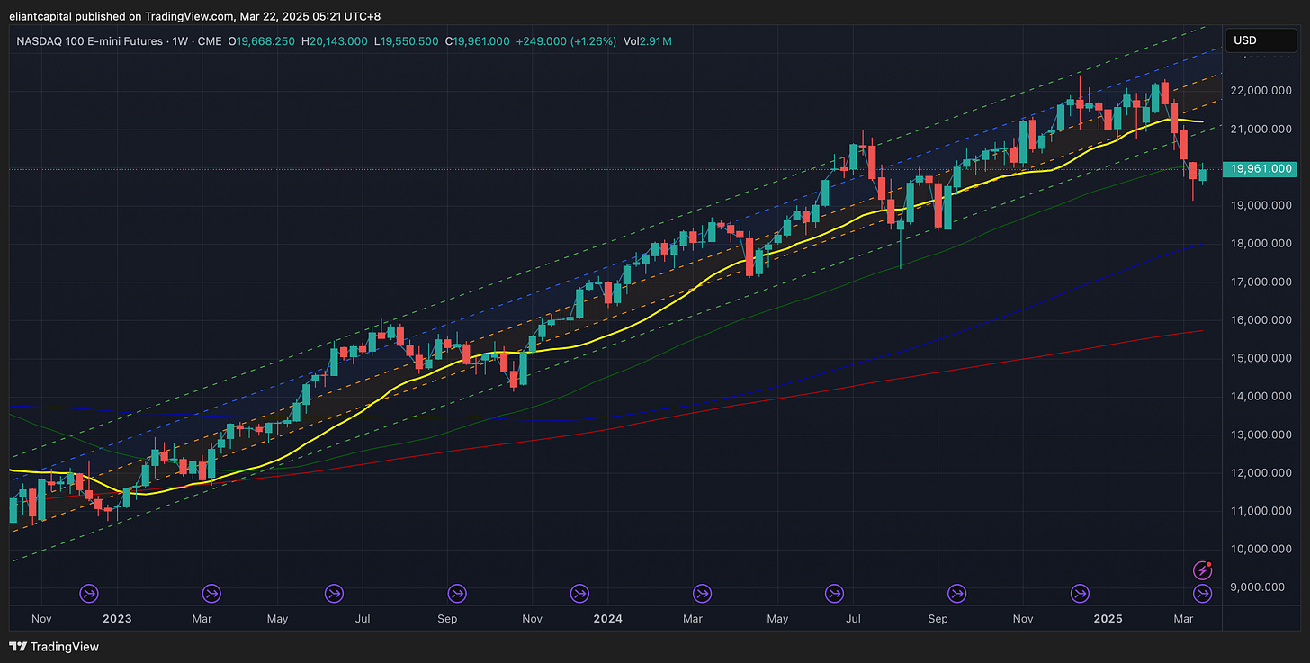Click the 2024 year label on time axis
The image size is (1310, 663).
click(x=607, y=619)
